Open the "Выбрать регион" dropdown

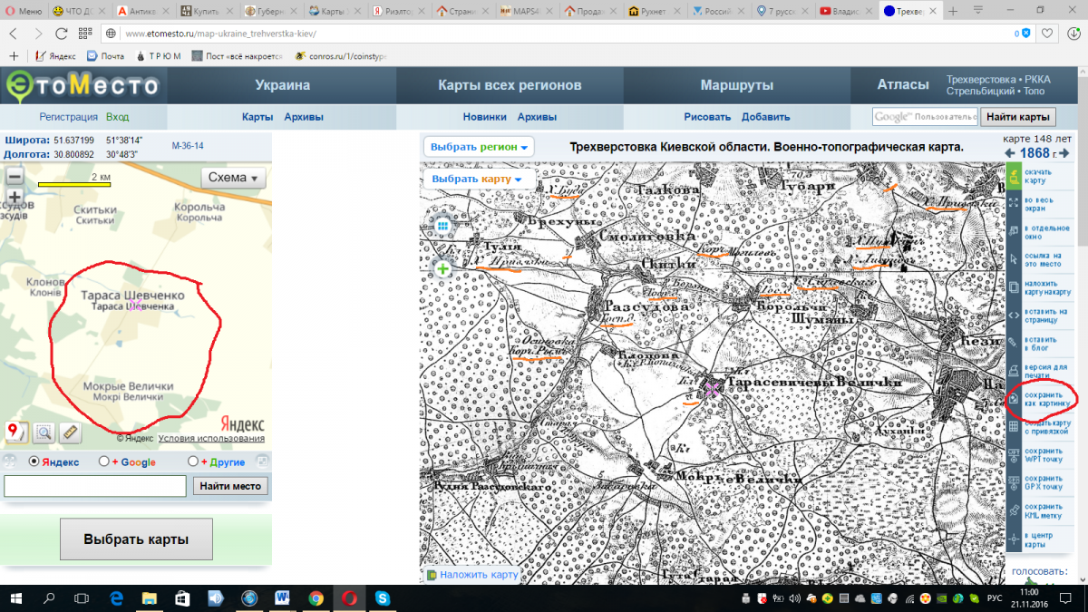pos(480,147)
